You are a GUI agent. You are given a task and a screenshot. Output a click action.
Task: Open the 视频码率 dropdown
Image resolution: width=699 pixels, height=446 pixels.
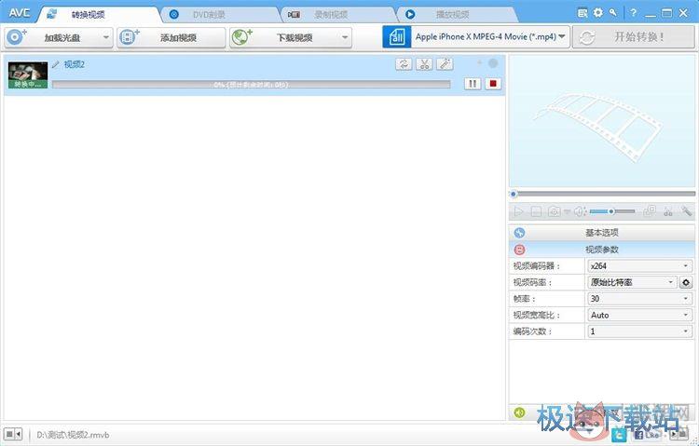pos(632,282)
